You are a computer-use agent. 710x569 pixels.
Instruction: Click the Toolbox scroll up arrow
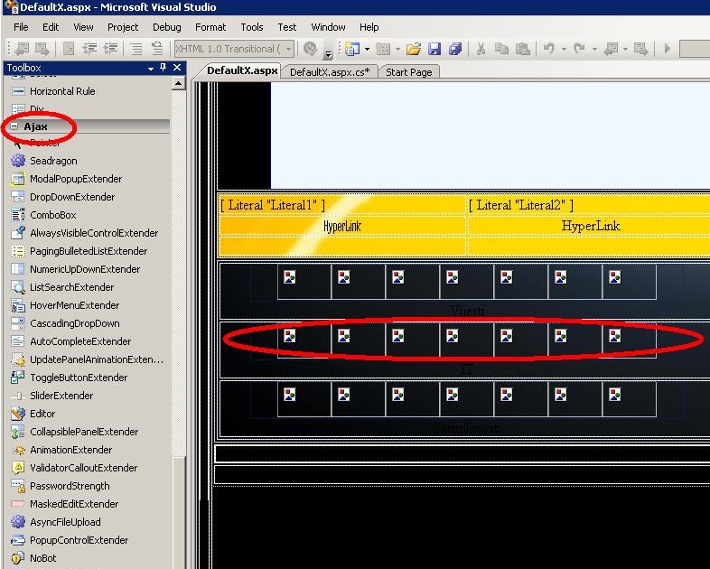coord(179,83)
